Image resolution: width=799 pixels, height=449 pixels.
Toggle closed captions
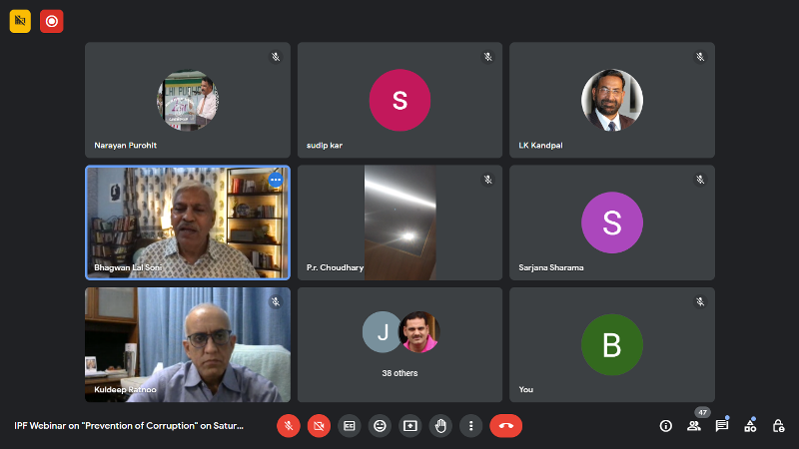(x=349, y=425)
